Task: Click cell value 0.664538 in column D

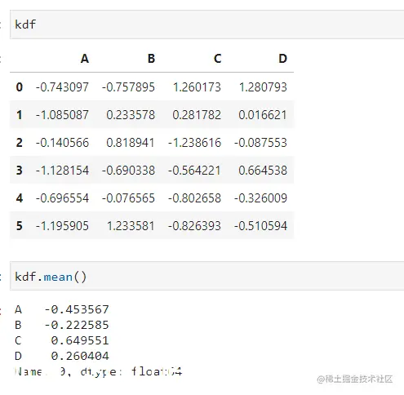Action: coord(263,171)
